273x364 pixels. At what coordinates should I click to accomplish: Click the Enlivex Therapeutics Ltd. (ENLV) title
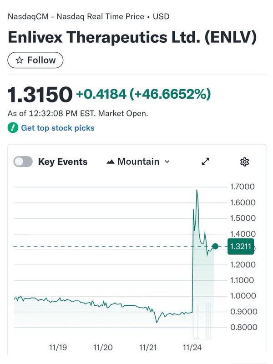[x=132, y=37]
